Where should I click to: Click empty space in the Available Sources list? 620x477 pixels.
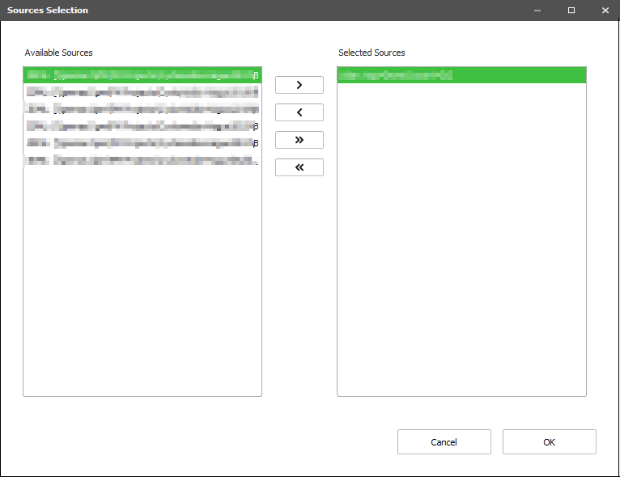click(142, 283)
